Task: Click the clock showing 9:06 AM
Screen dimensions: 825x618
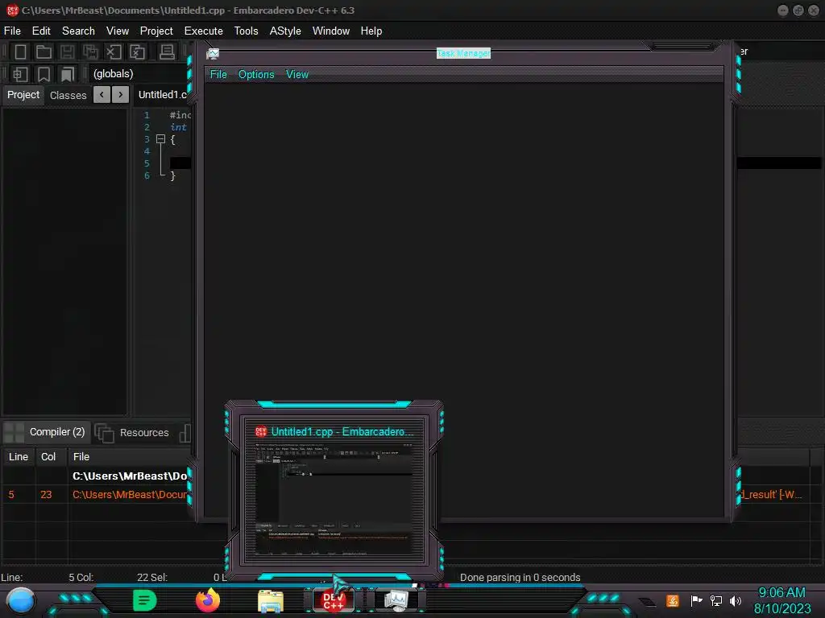Action: pos(781,600)
